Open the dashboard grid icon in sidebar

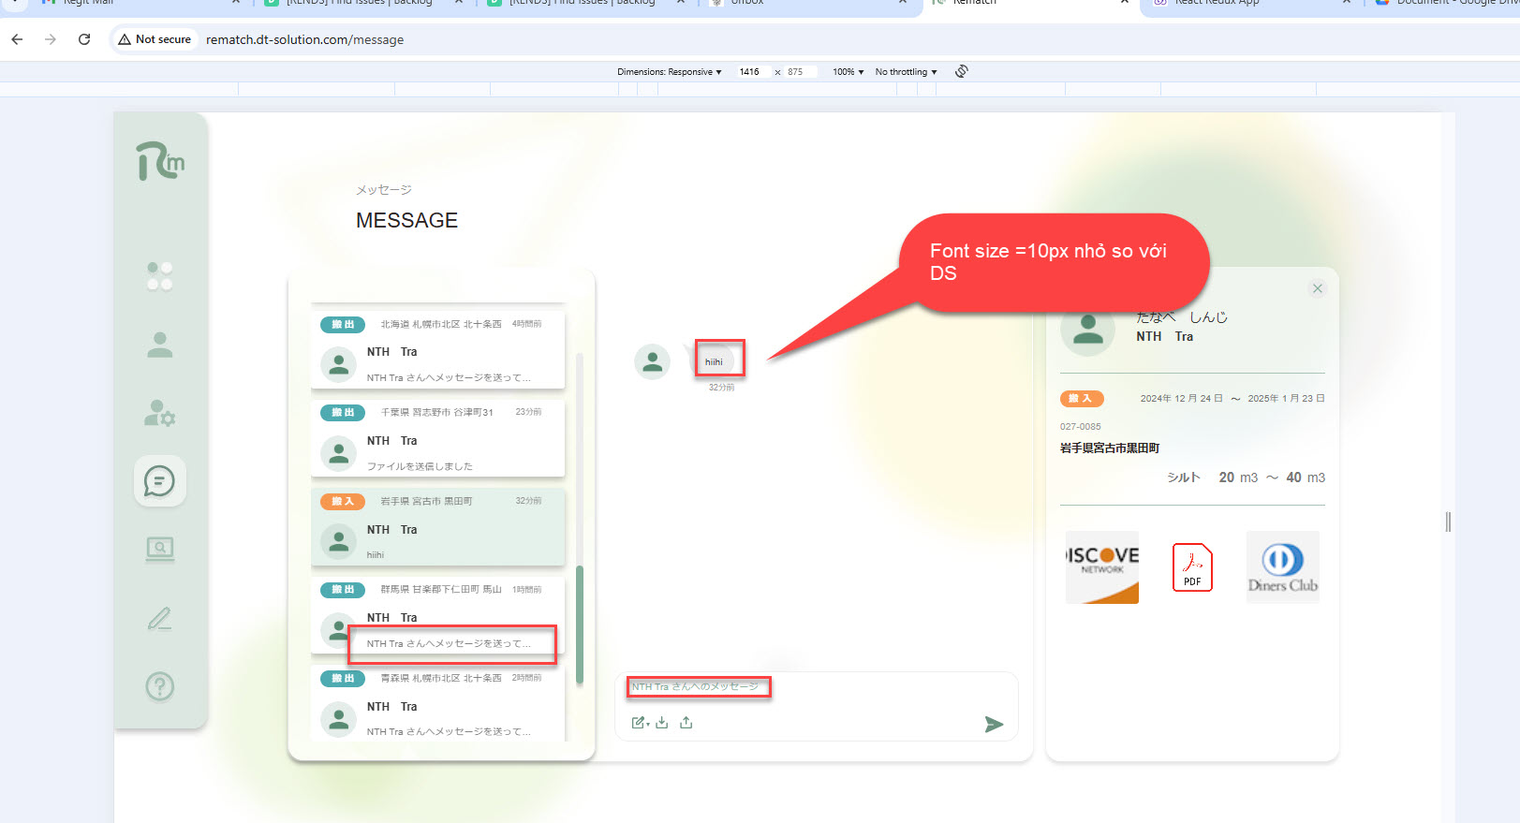pyautogui.click(x=160, y=276)
